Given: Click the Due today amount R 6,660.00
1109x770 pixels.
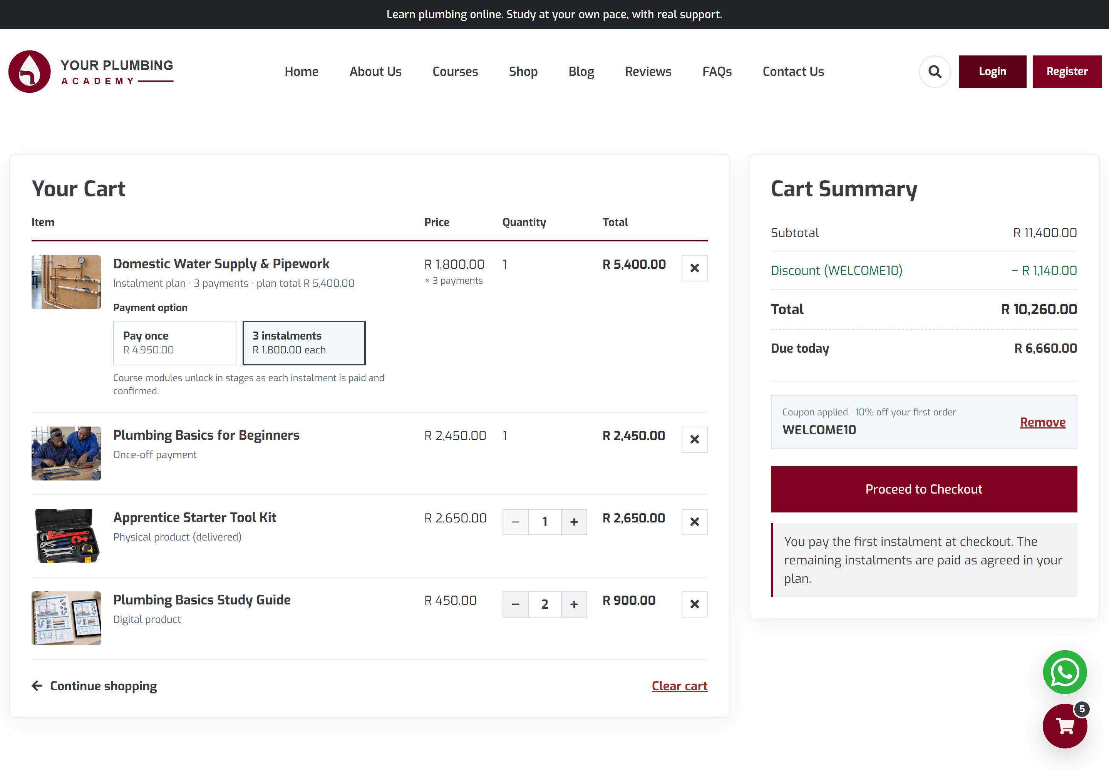Looking at the screenshot, I should 1045,348.
